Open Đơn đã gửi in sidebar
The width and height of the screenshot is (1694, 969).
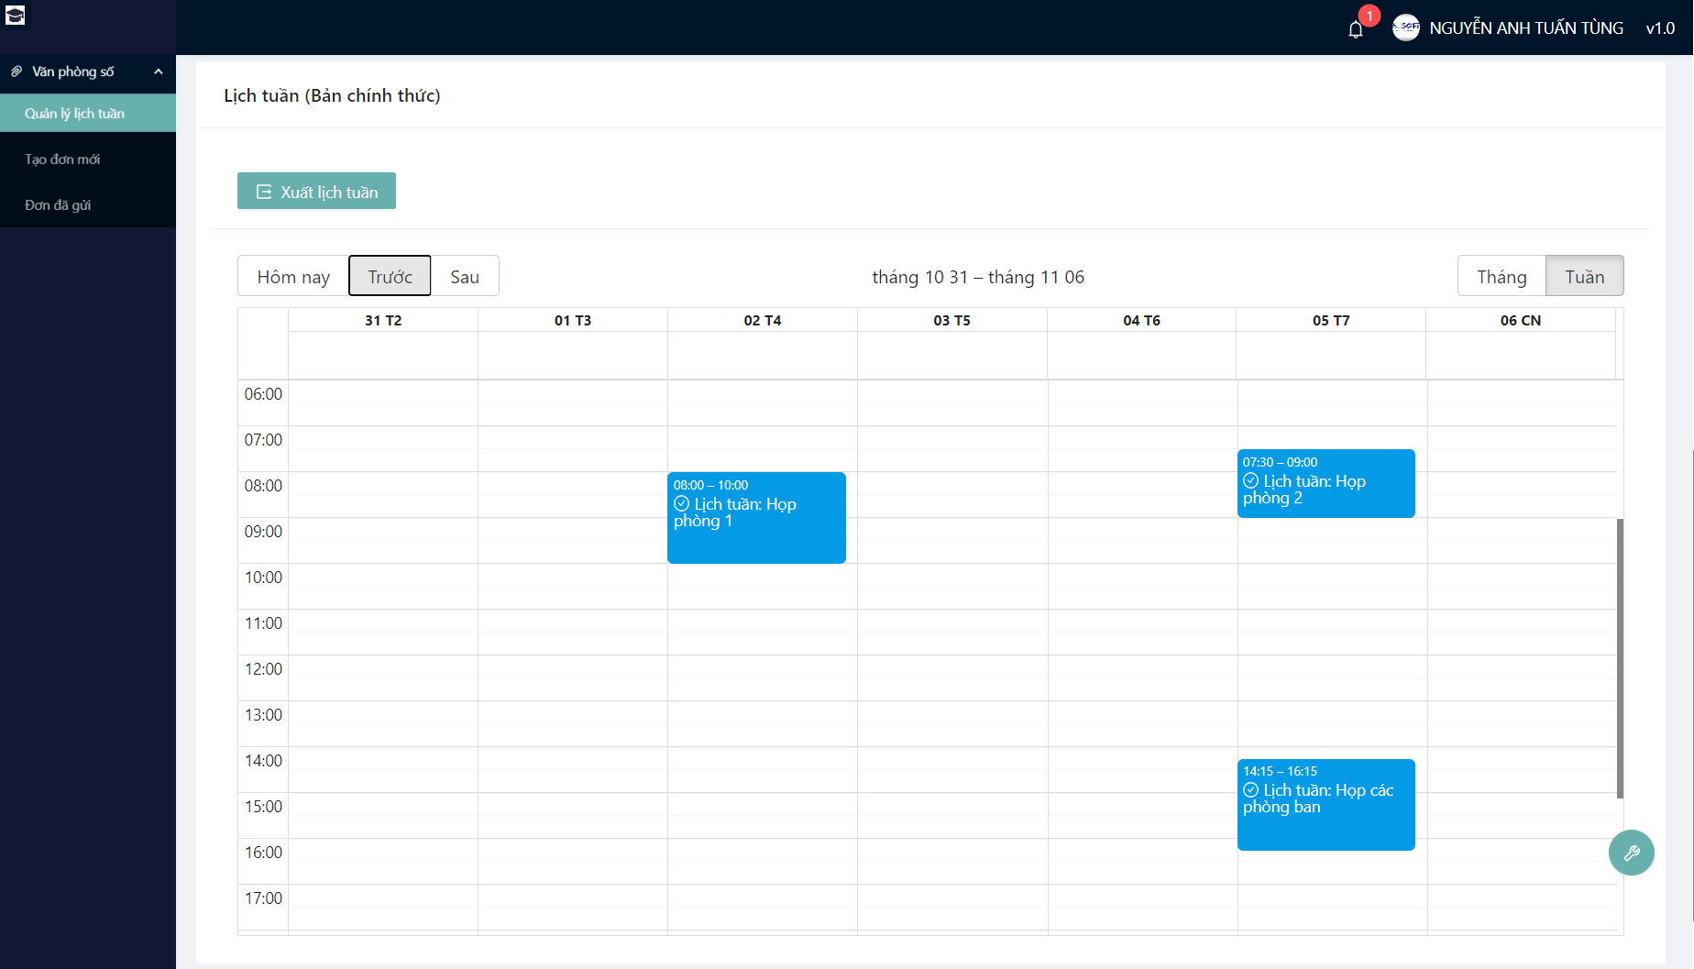coord(58,205)
